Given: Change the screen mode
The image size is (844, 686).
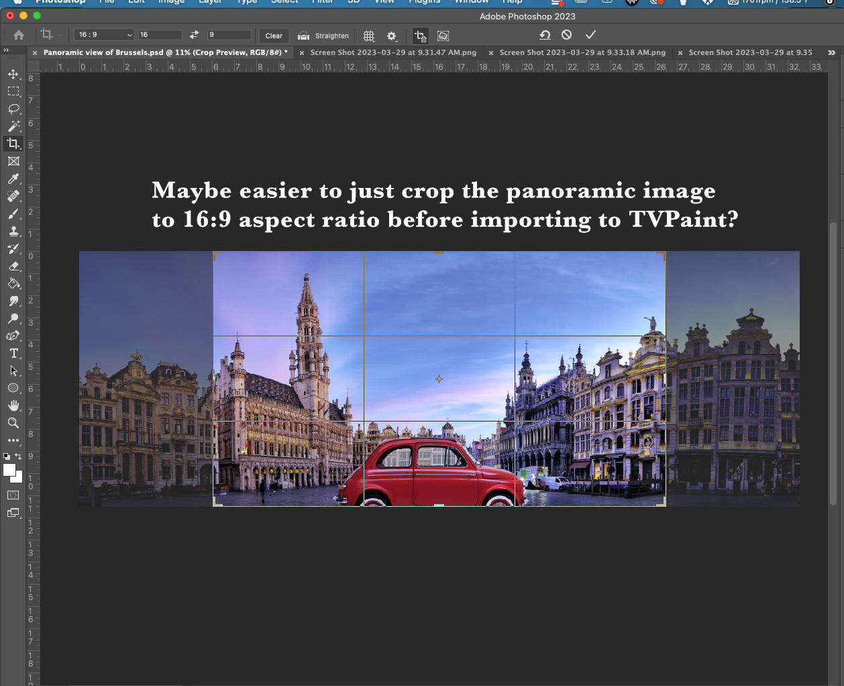Looking at the screenshot, I should (13, 513).
